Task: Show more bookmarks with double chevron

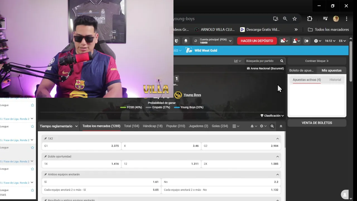Action: [x=296, y=29]
